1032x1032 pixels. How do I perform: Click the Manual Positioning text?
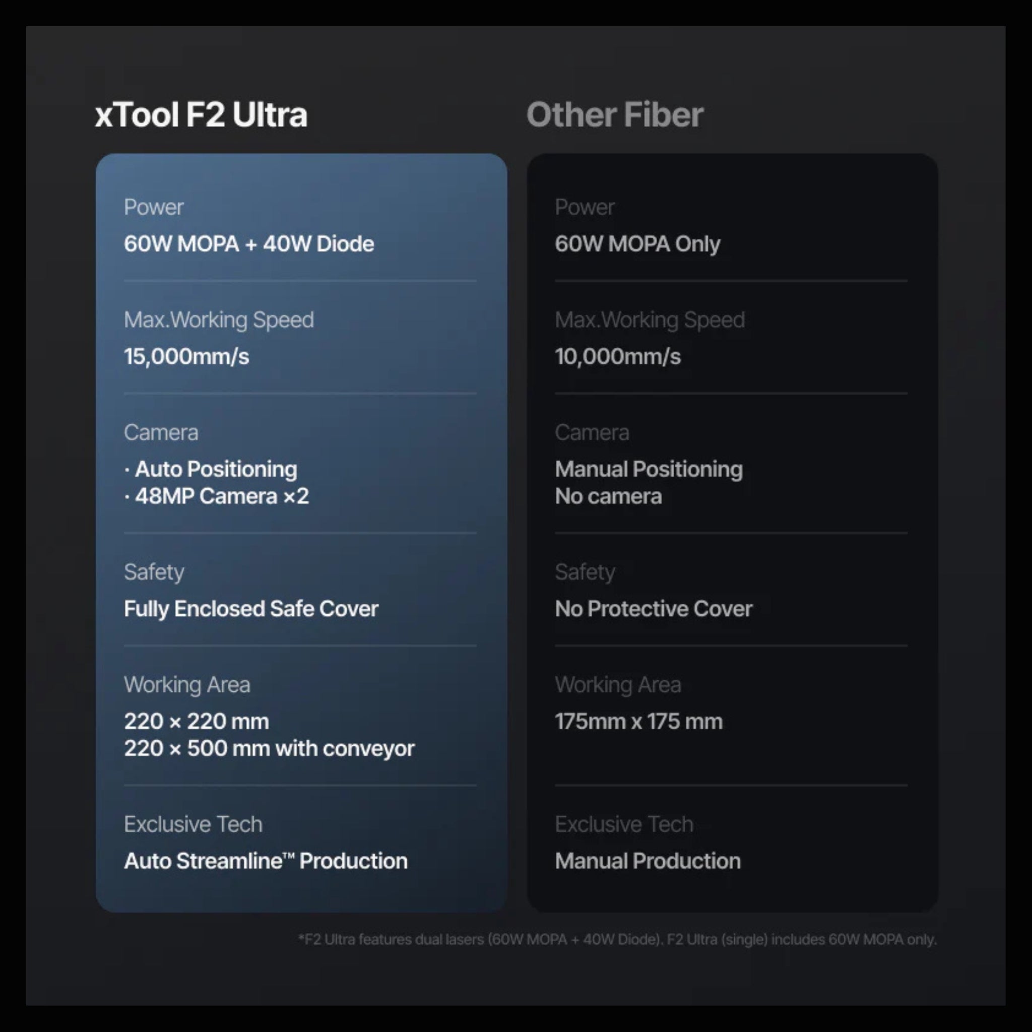pyautogui.click(x=649, y=469)
